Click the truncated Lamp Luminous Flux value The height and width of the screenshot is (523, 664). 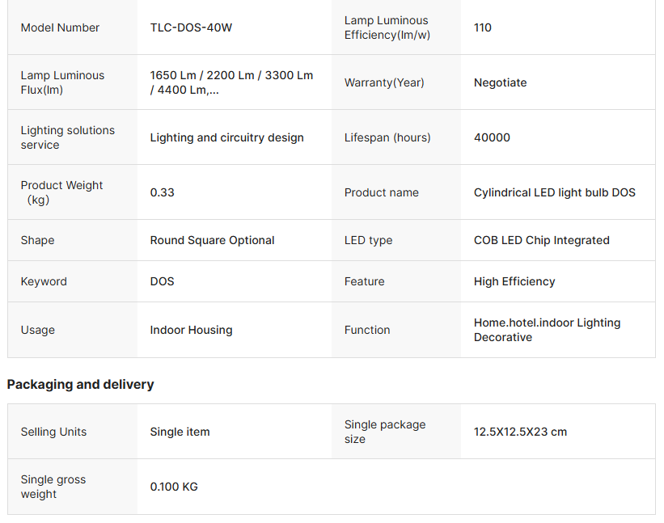coord(231,82)
